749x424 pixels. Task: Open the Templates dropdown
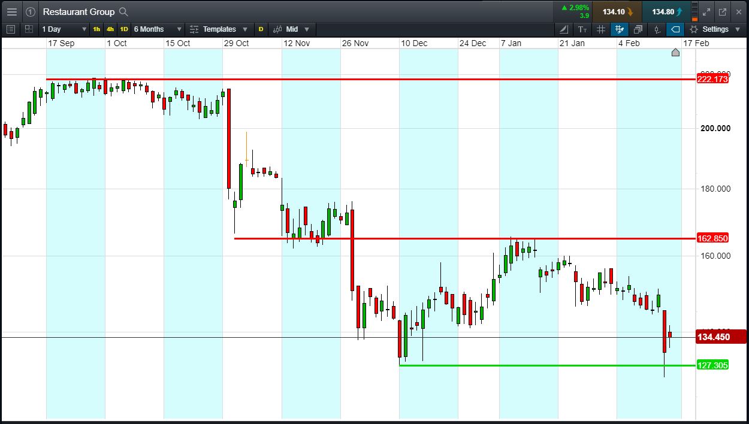219,29
